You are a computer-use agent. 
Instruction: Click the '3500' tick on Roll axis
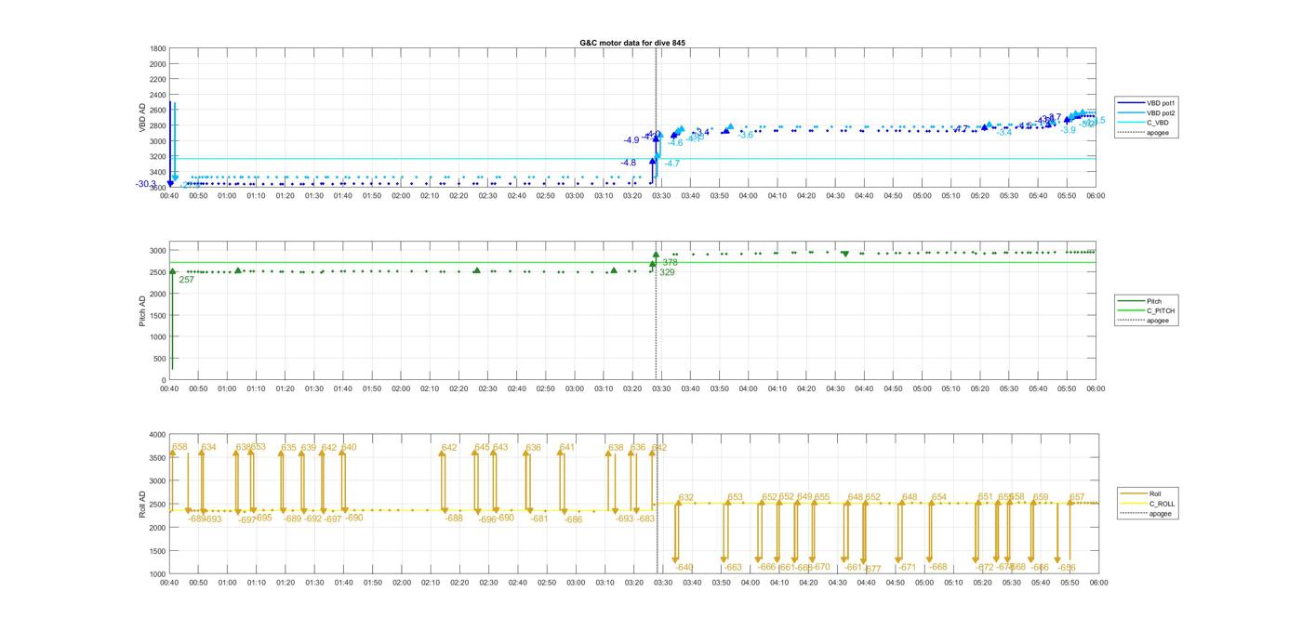pos(158,458)
